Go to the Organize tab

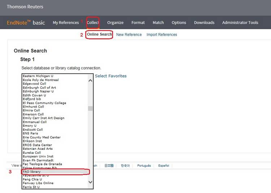point(115,23)
